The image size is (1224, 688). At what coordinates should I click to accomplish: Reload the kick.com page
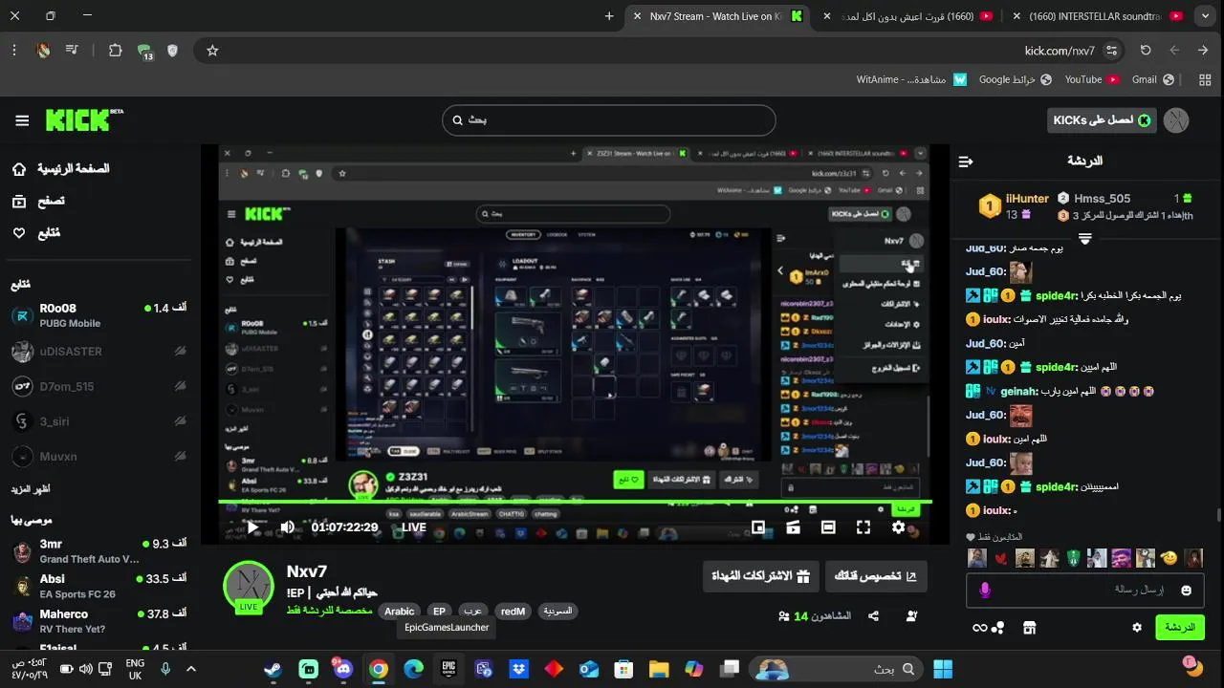[1146, 51]
